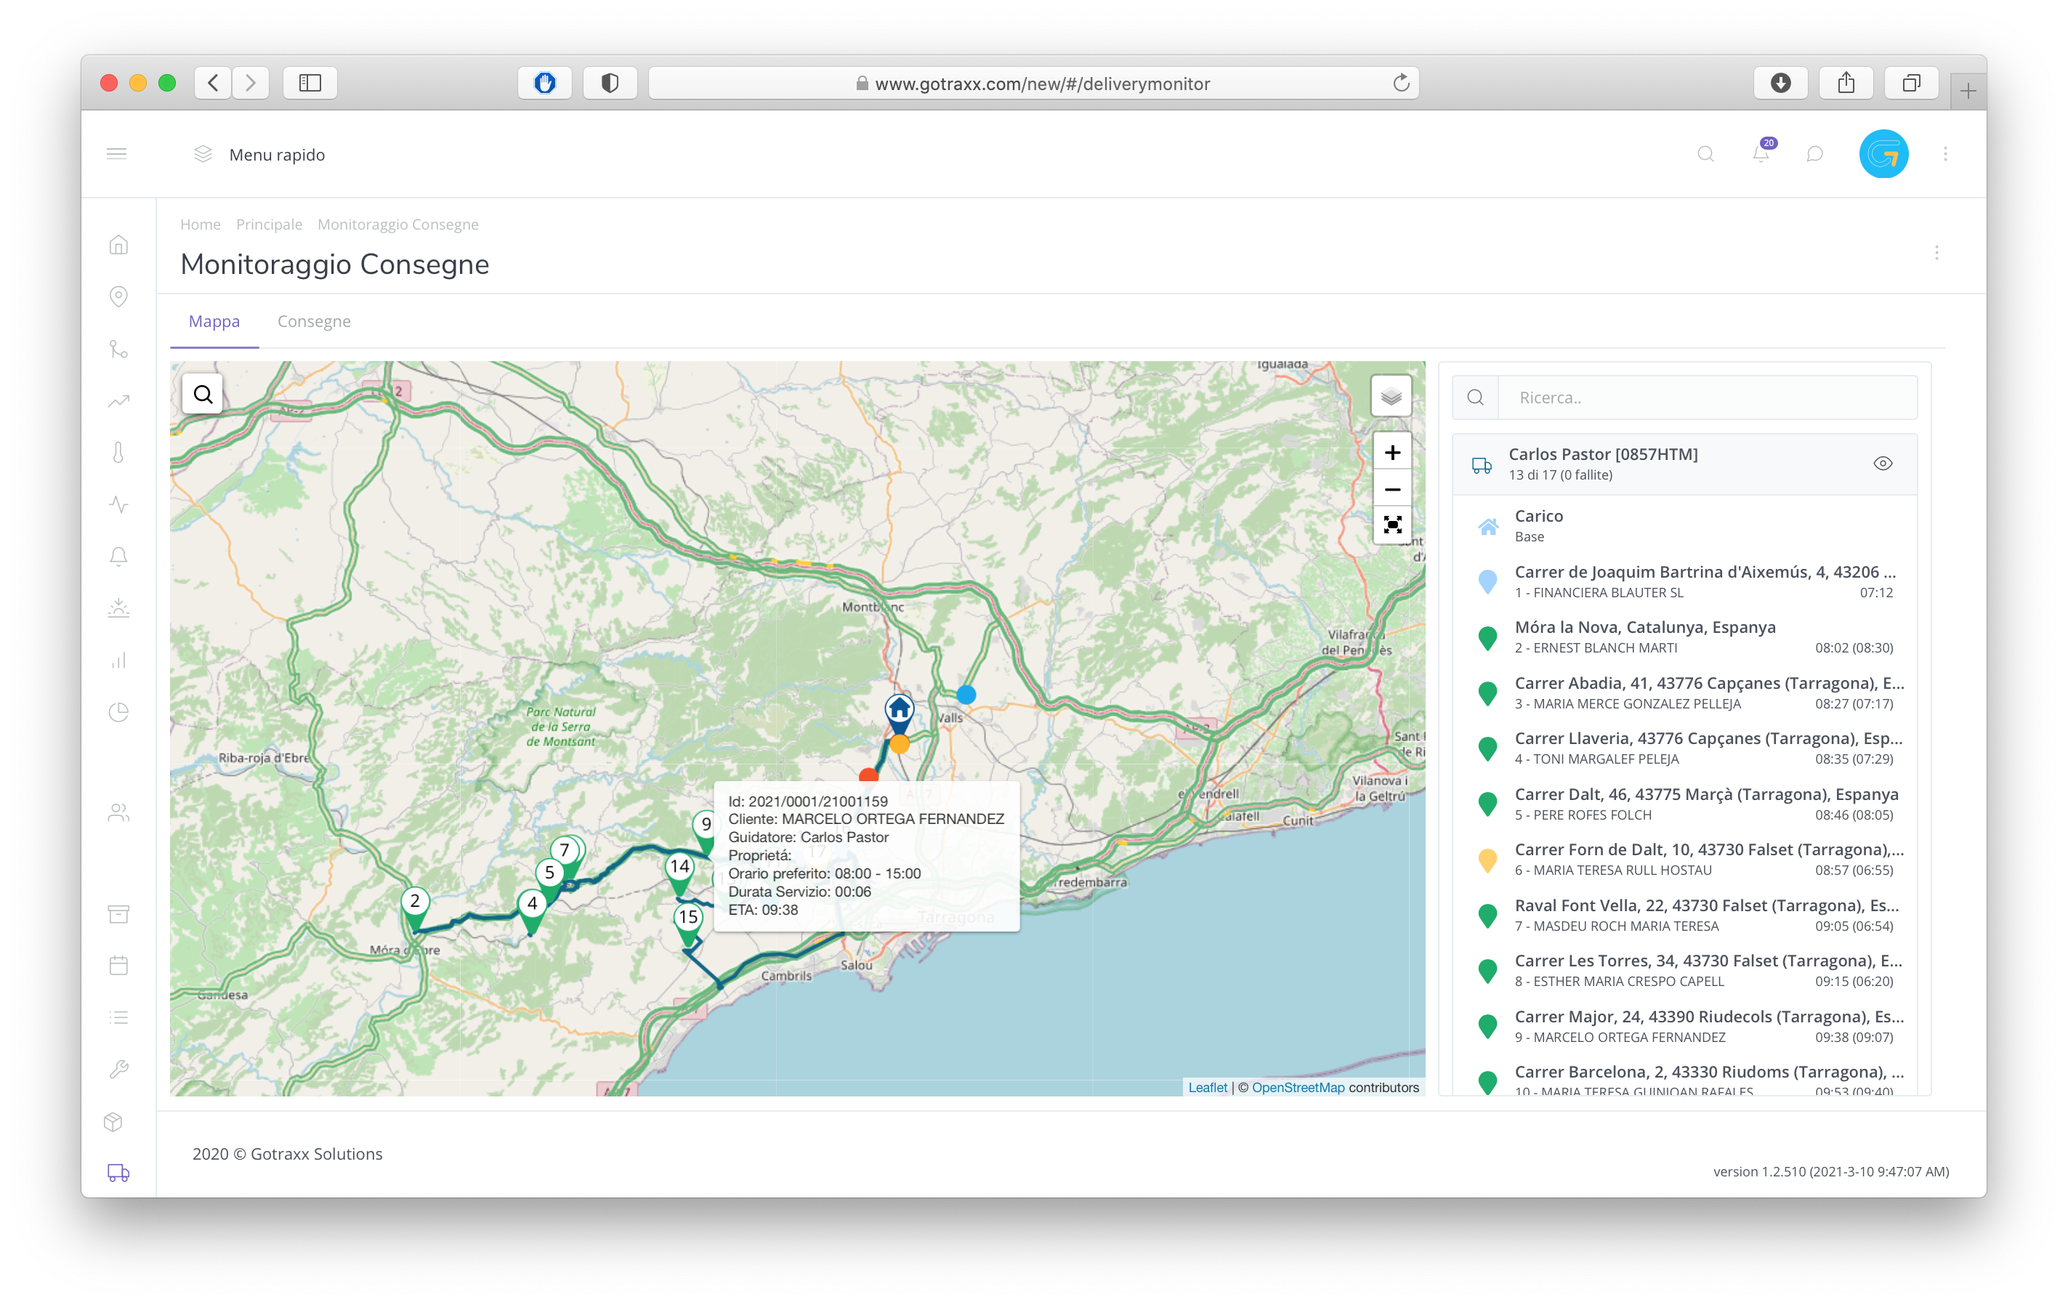The image size is (2068, 1305).
Task: Open the map layers control
Action: pos(1392,397)
